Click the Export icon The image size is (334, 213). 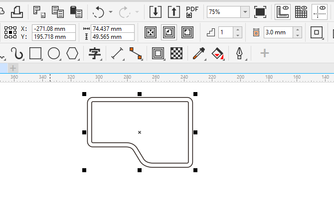click(174, 12)
